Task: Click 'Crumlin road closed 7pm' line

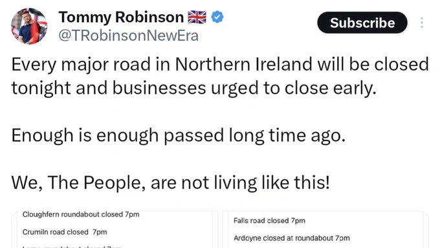Action: click(65, 232)
